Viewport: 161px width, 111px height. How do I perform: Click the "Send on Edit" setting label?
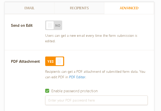pos(22,25)
